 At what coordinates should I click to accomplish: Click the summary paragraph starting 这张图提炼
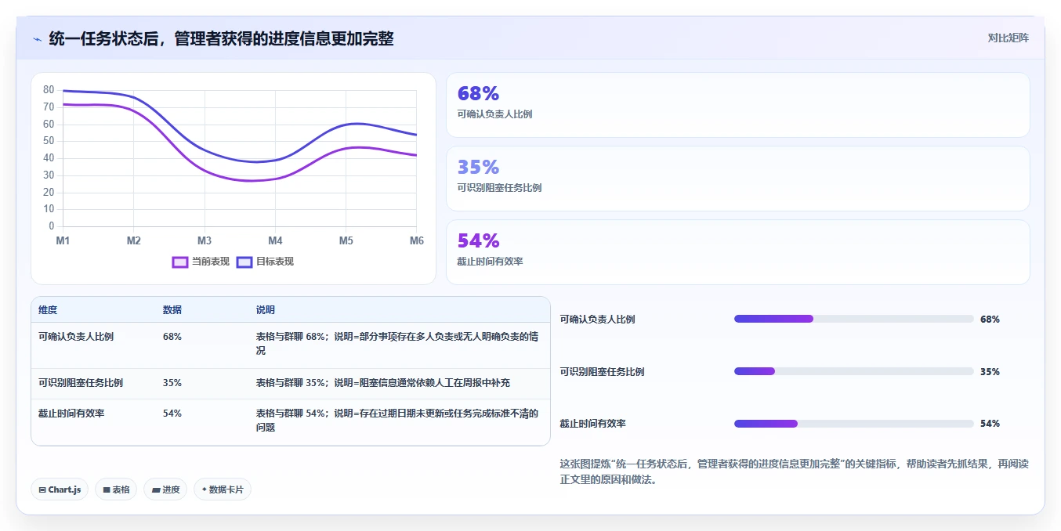794,471
